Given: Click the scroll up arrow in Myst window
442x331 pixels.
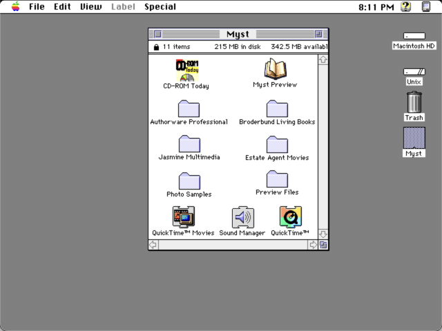Looking at the screenshot, I should pyautogui.click(x=323, y=60).
